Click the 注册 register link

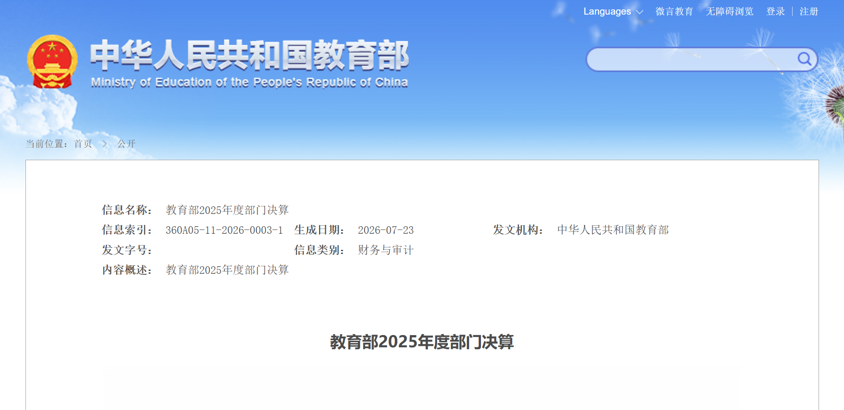(809, 11)
